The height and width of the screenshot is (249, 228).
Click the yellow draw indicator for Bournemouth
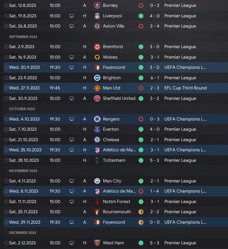tap(141, 212)
